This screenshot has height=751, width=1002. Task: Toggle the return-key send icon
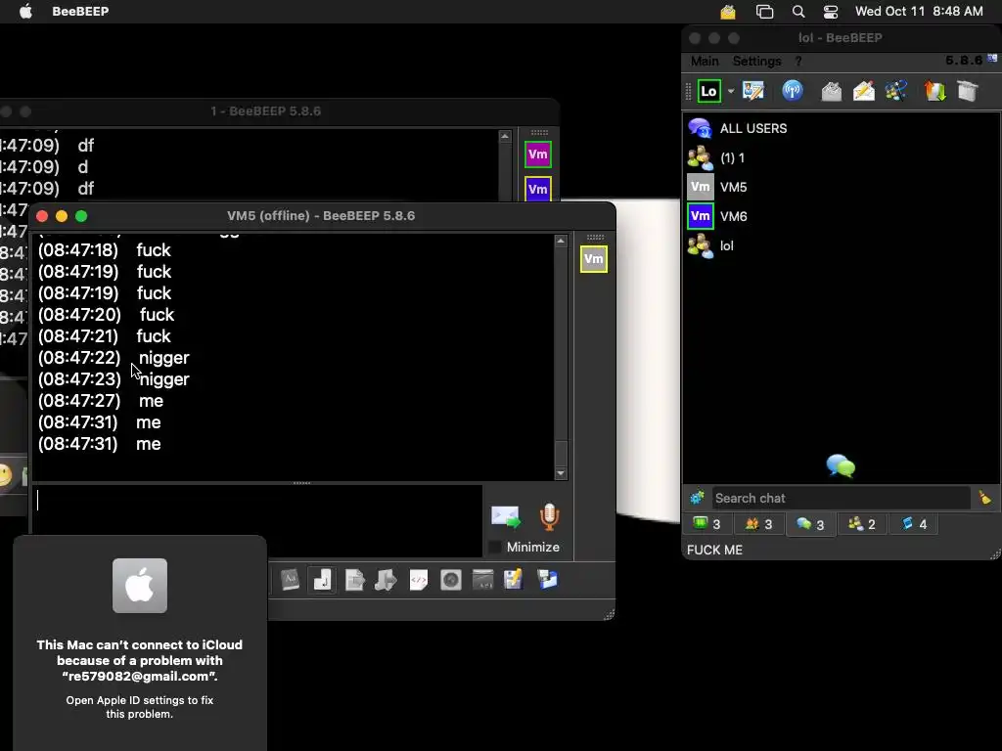[323, 580]
